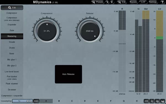Open the L+R channel mode selector
Screen dimensions: 166x104
click(143, 2)
